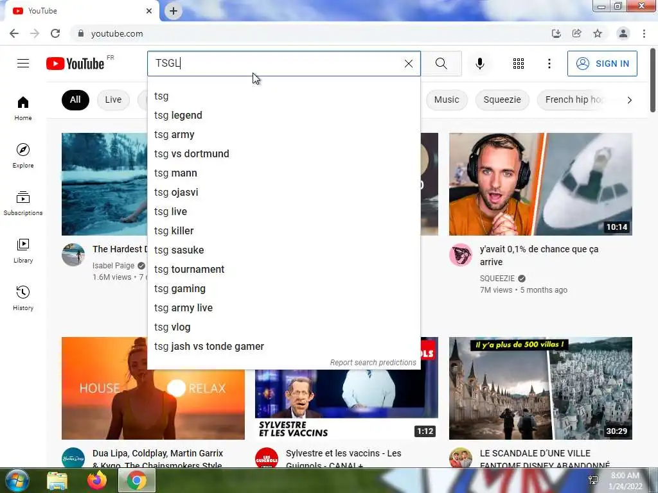
Task: Reload the page
Action: 55,33
